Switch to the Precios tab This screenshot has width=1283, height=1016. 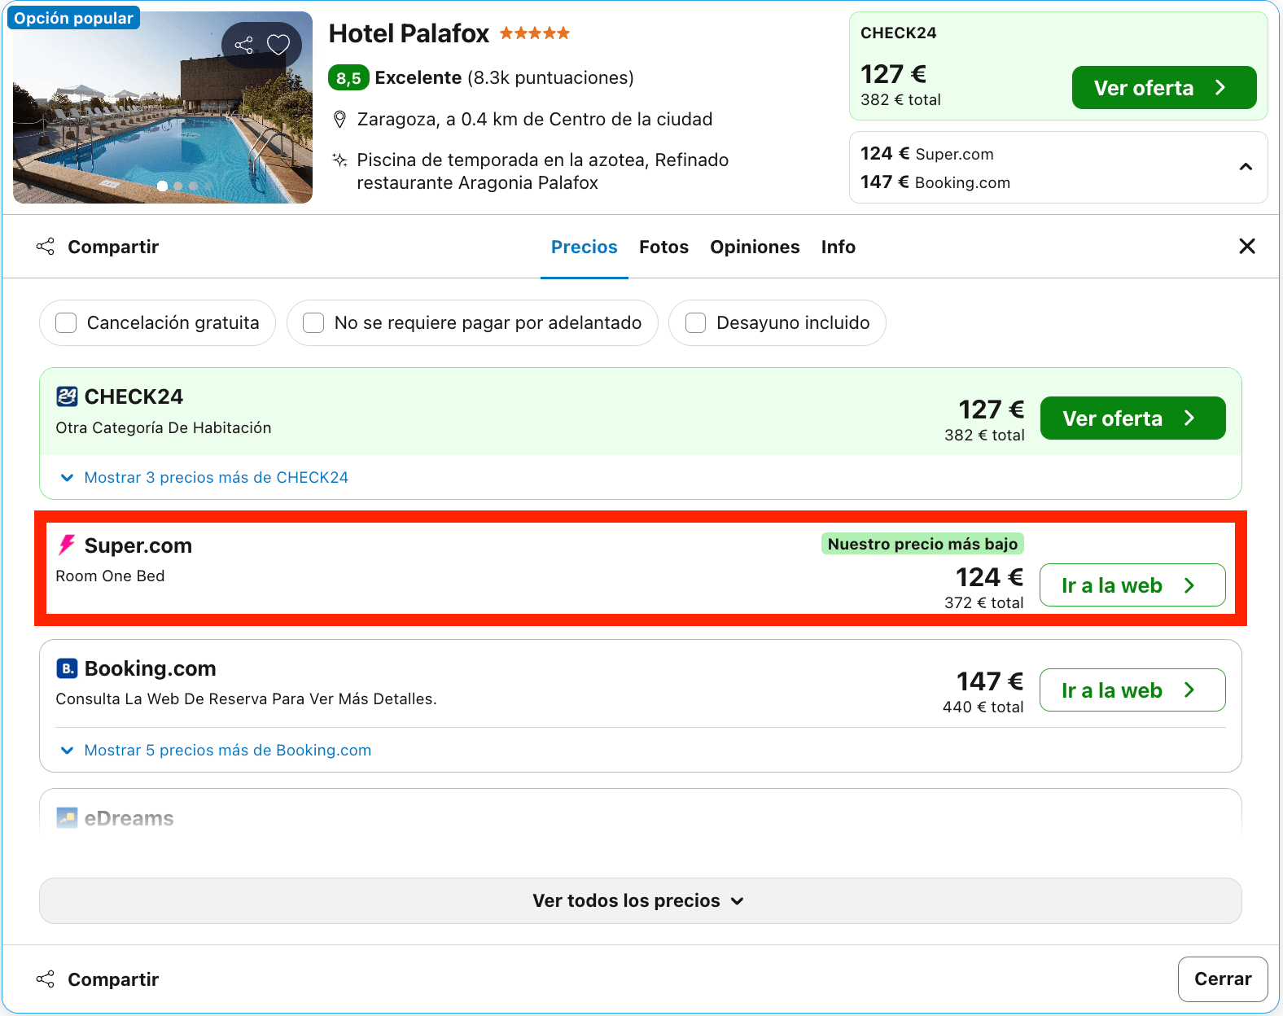tap(585, 247)
